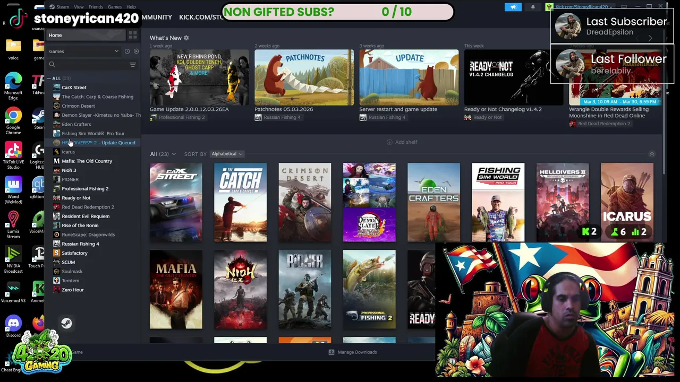Image resolution: width=680 pixels, height=382 pixels.
Task: Open What's New settings gear
Action: 186,38
